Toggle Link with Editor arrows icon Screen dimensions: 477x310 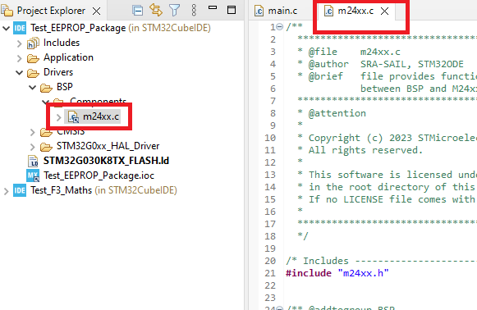coord(156,10)
